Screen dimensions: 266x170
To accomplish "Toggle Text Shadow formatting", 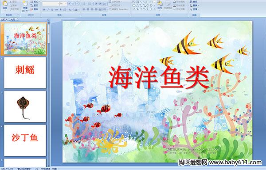I will coord(61,10).
